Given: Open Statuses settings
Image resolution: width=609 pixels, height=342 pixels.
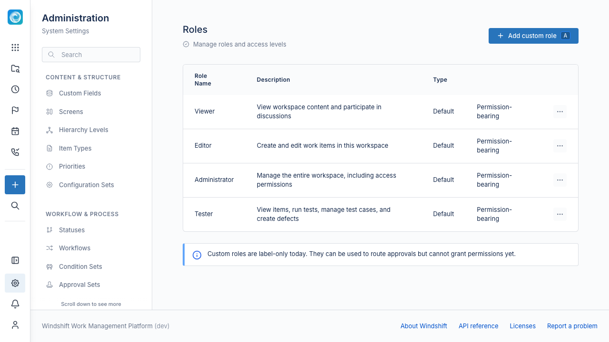Looking at the screenshot, I should pyautogui.click(x=91, y=230).
